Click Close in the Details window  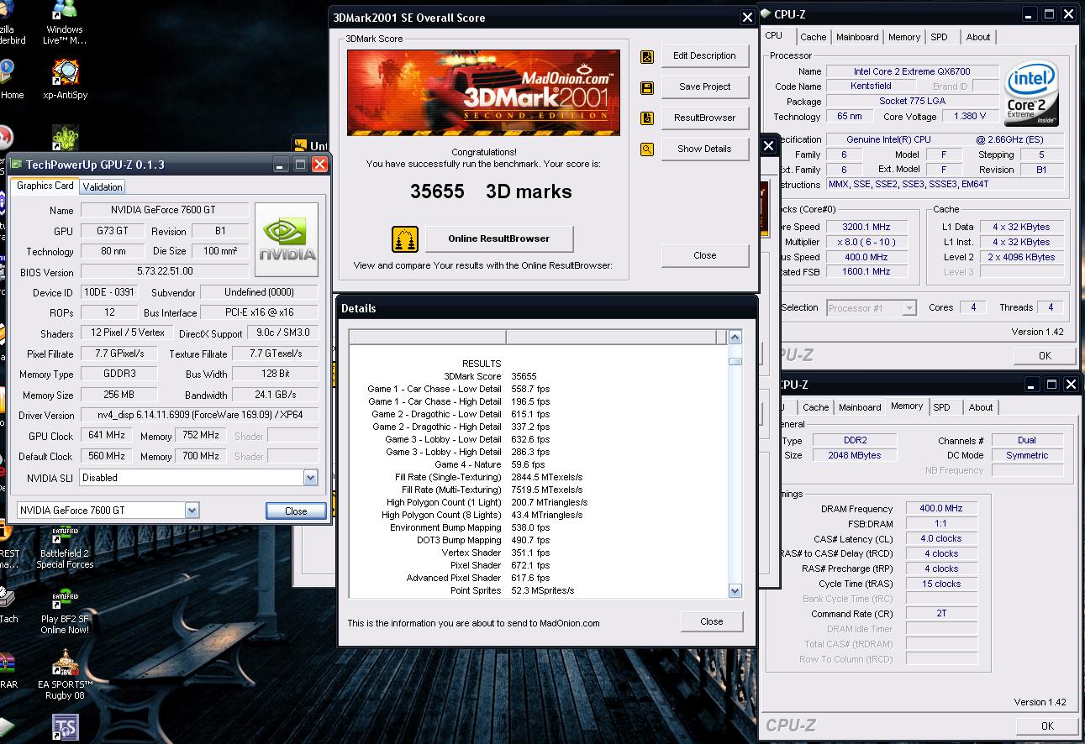[x=711, y=621]
